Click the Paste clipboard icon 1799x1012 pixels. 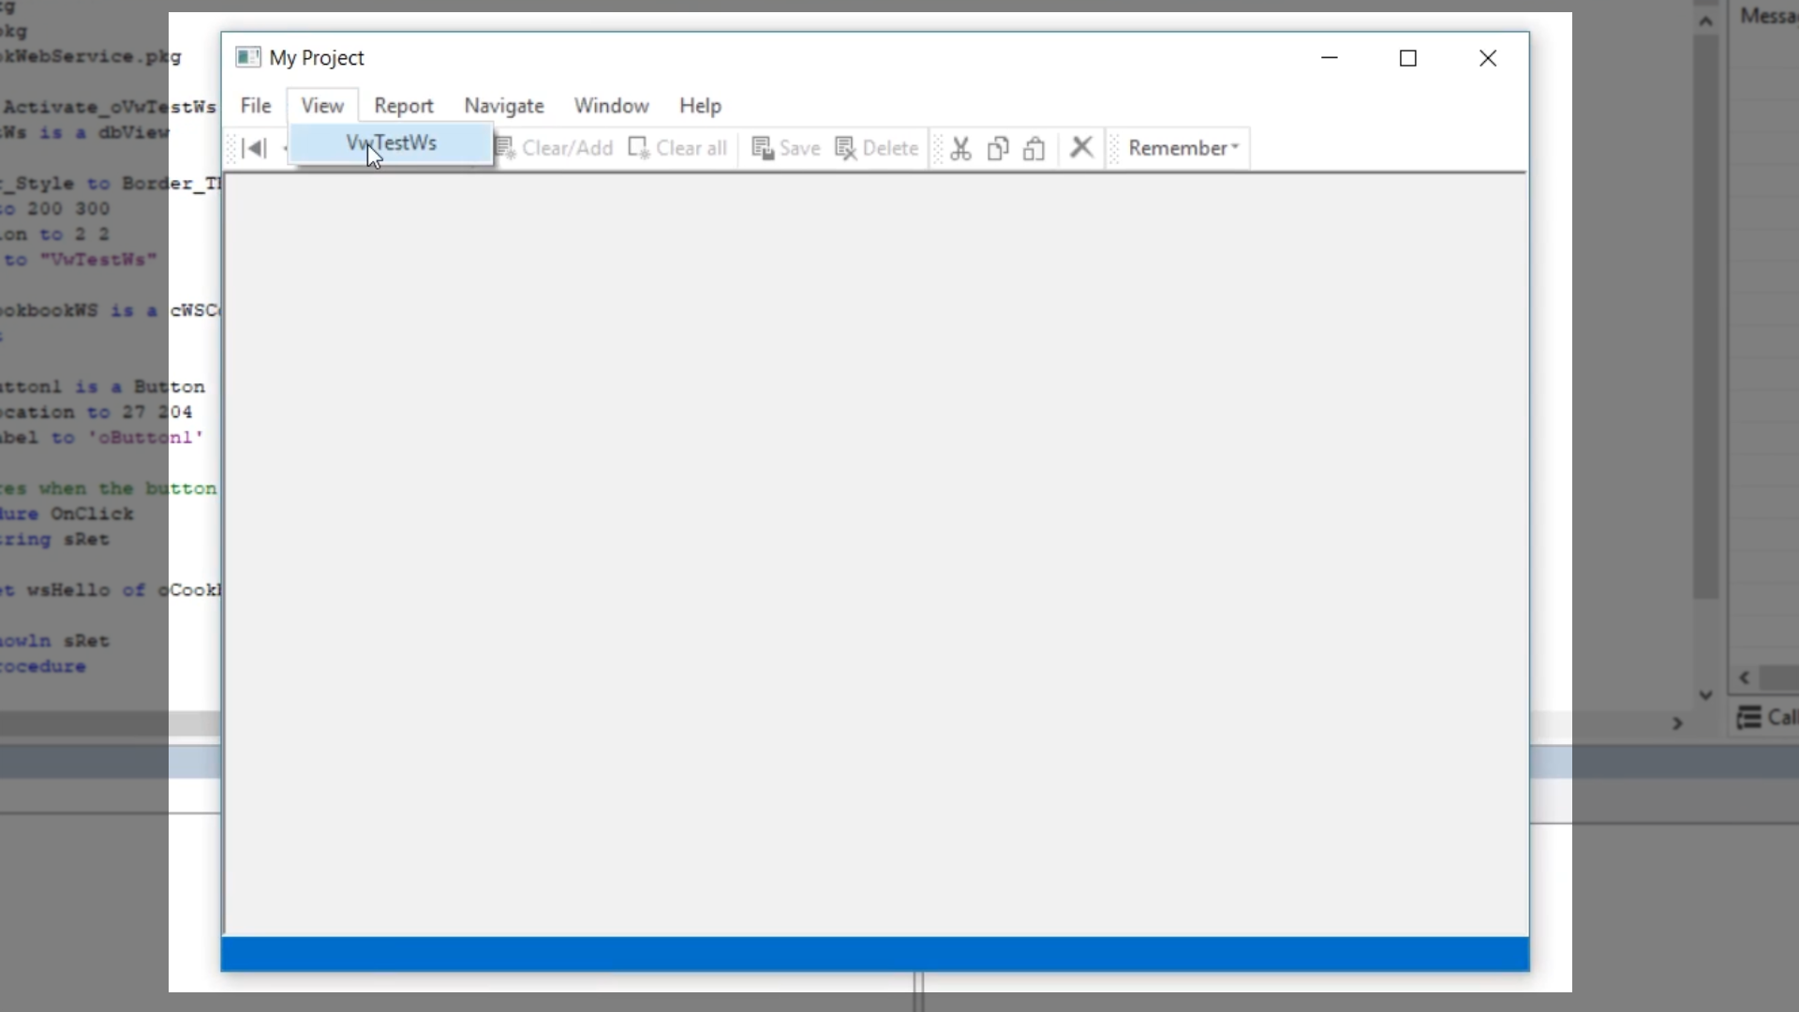click(x=1034, y=148)
